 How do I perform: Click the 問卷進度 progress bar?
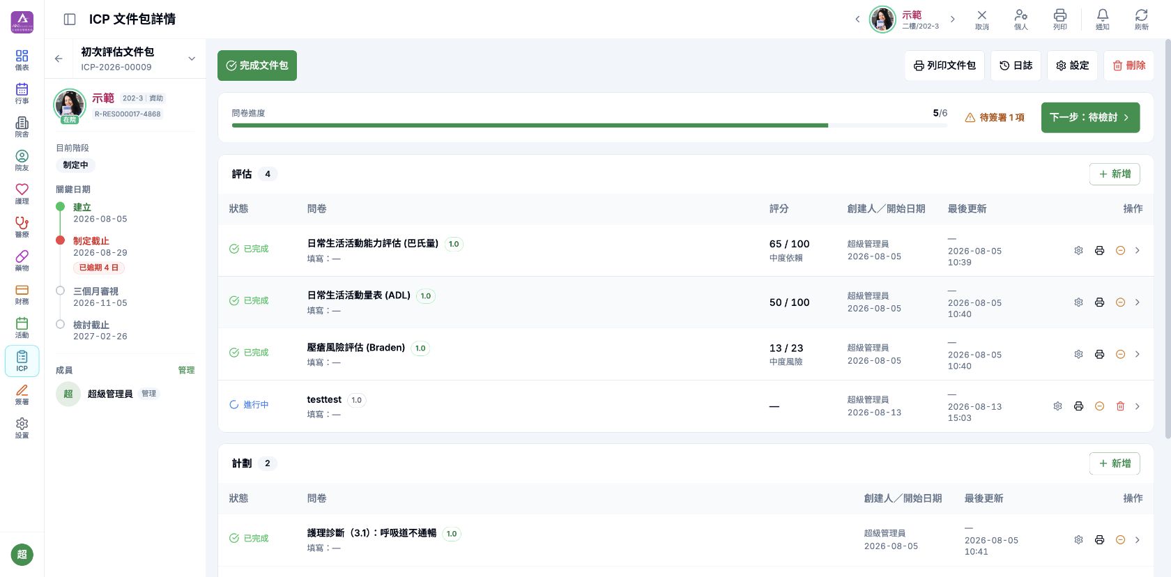[x=589, y=125]
